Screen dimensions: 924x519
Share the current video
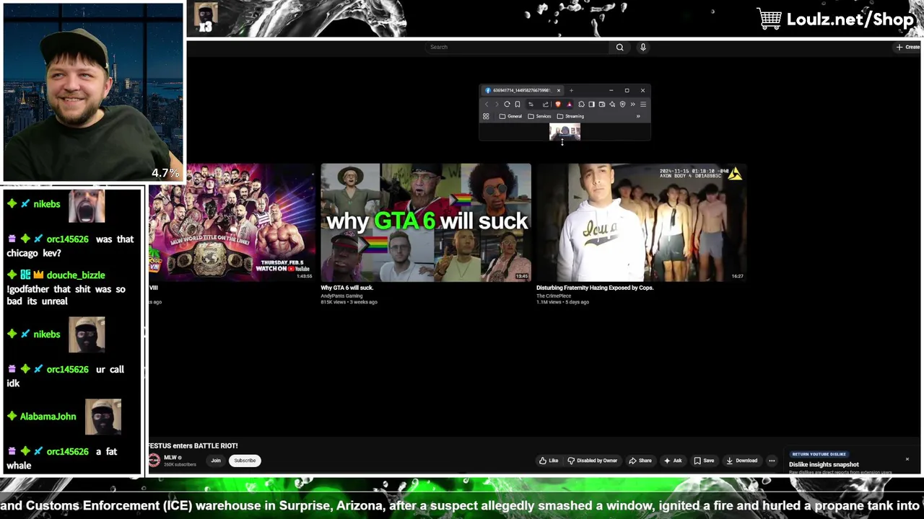coord(640,461)
